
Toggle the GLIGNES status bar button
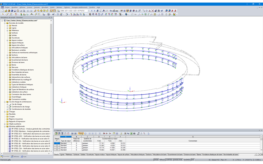point(187,160)
